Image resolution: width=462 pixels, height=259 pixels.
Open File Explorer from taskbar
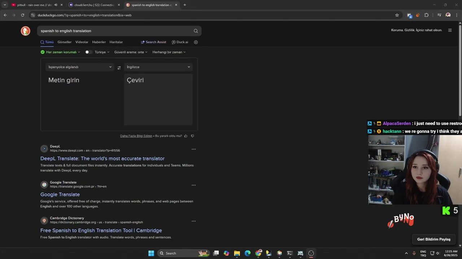[237, 253]
